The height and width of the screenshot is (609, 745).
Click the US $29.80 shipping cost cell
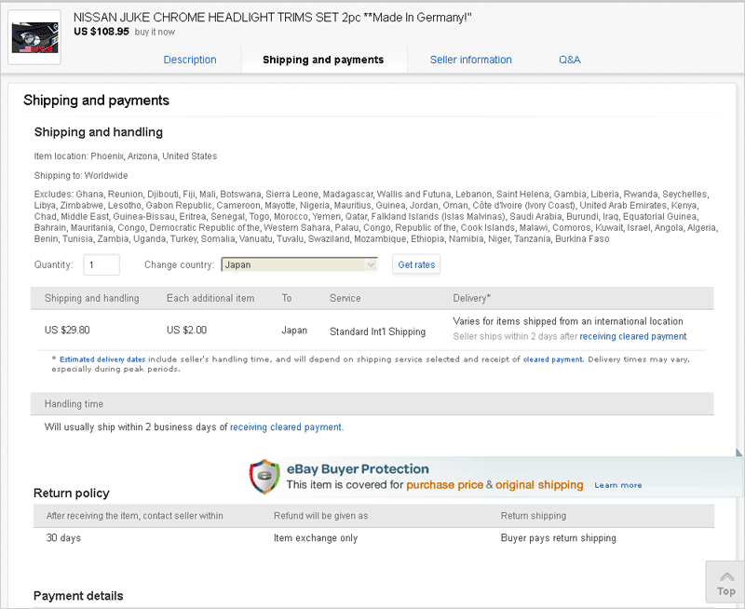tap(67, 331)
